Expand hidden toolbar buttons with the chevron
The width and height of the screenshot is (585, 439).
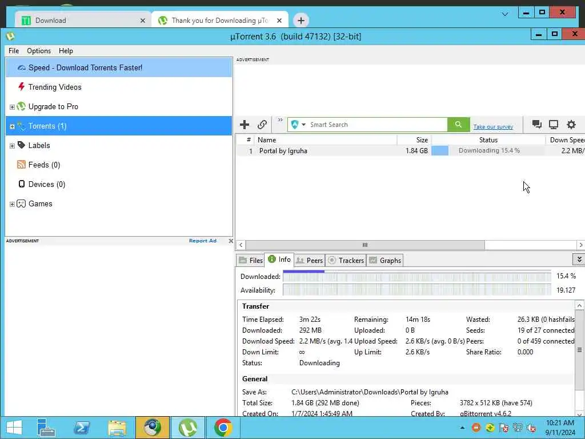280,120
